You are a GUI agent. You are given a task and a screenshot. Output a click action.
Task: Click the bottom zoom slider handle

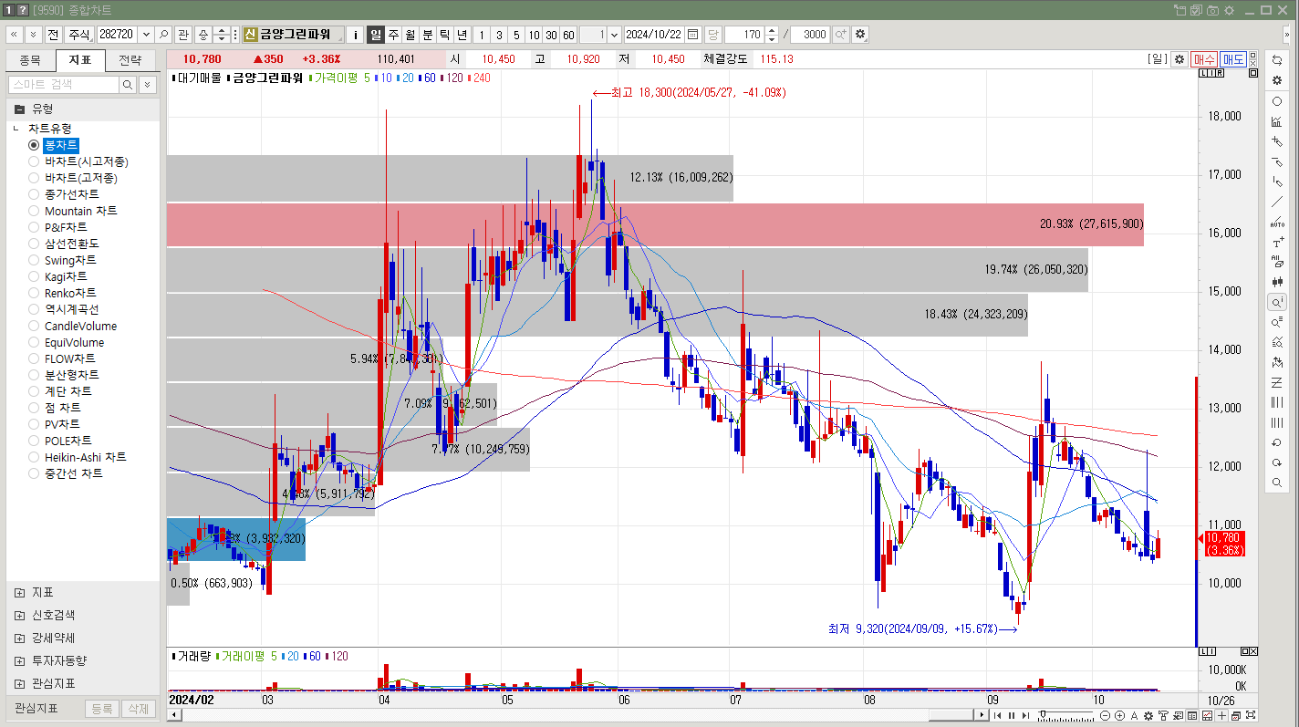tap(1043, 714)
